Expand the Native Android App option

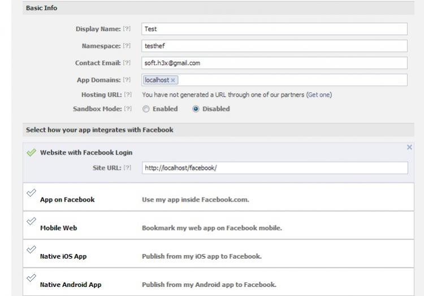(x=218, y=282)
